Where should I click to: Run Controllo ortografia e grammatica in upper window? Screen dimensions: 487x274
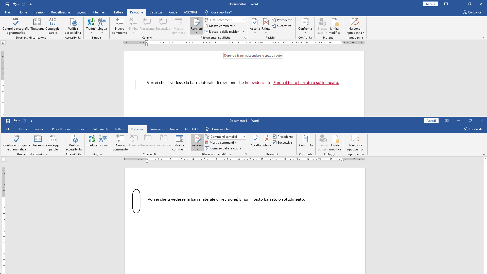pyautogui.click(x=16, y=26)
